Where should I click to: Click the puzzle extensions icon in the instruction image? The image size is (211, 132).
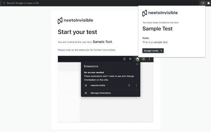137,59
